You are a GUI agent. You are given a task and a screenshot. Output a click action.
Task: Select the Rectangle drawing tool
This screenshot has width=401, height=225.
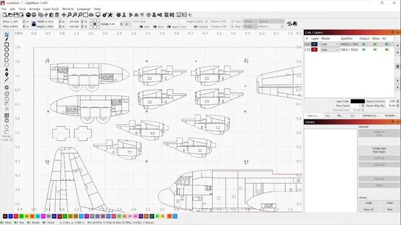tap(7, 44)
